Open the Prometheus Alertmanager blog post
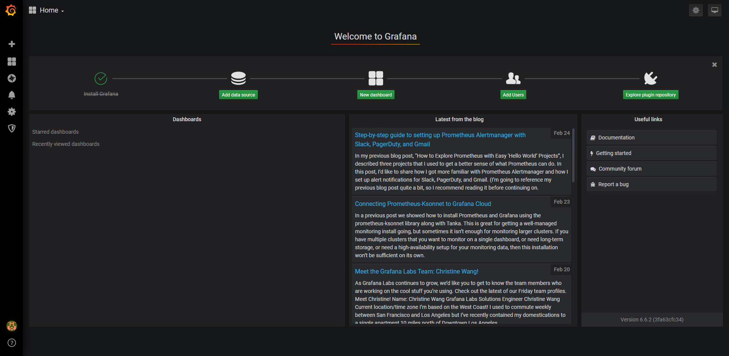 pos(440,139)
